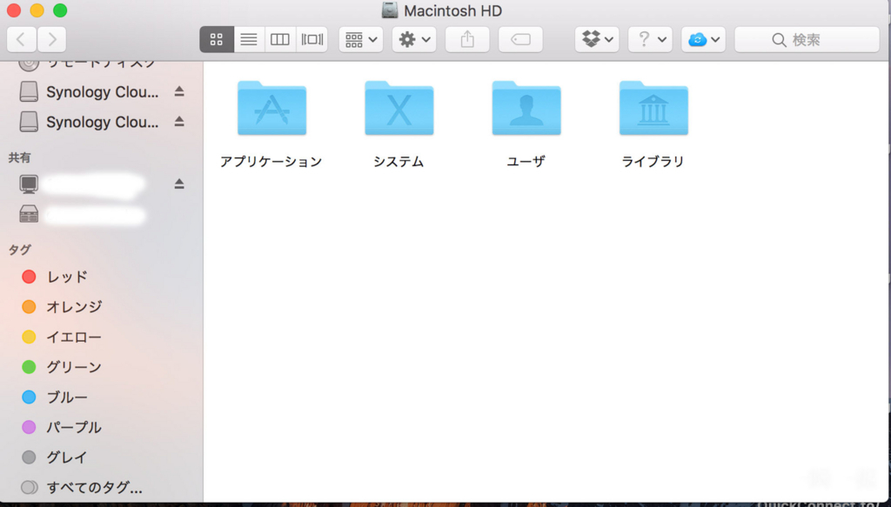891x507 pixels.
Task: Switch to icon view
Action: click(217, 39)
